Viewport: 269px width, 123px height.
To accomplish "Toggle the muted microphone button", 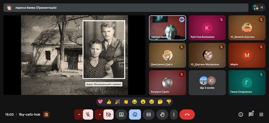I will click(88, 114).
